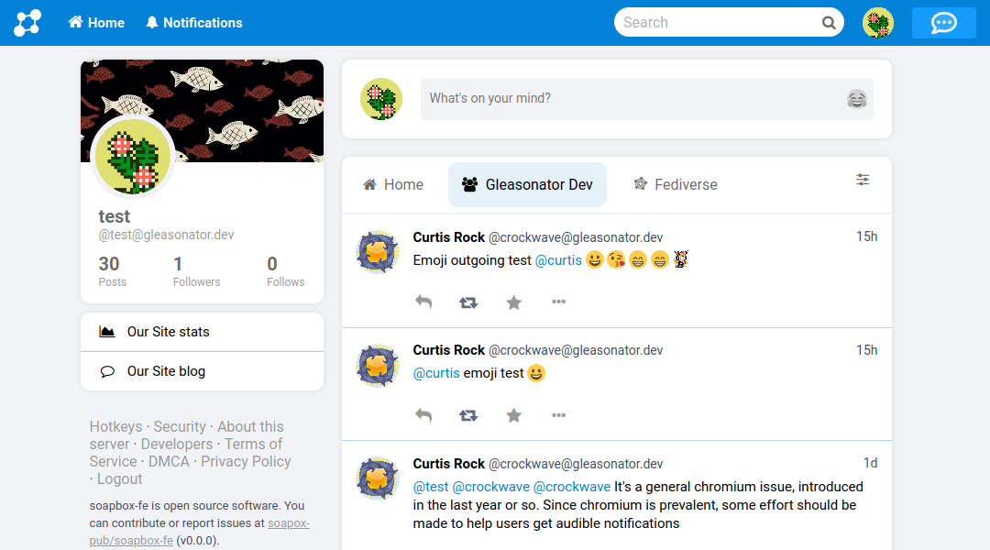
Task: Click the search magnifier icon
Action: click(829, 23)
